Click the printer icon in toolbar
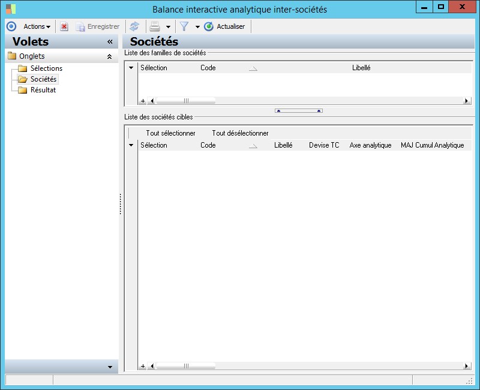480x390 pixels. (x=155, y=26)
